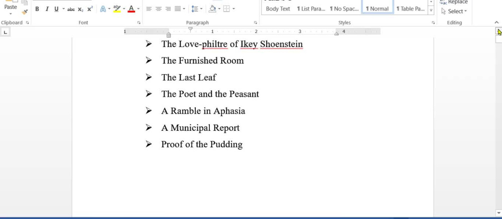Apply the No Spacing style
Viewport: 502px width, 219px height.
pyautogui.click(x=344, y=9)
